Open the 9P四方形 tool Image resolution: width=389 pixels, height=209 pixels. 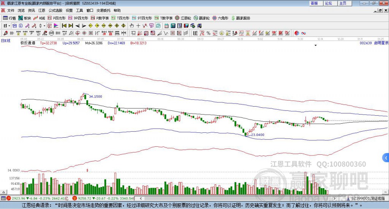pos(78,18)
